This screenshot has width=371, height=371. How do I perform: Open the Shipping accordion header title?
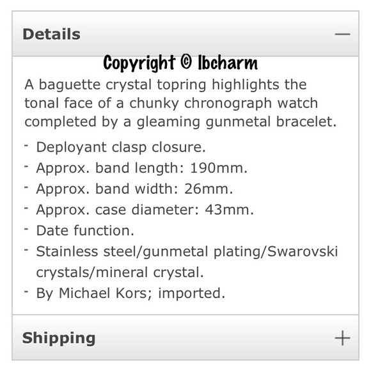pyautogui.click(x=59, y=338)
